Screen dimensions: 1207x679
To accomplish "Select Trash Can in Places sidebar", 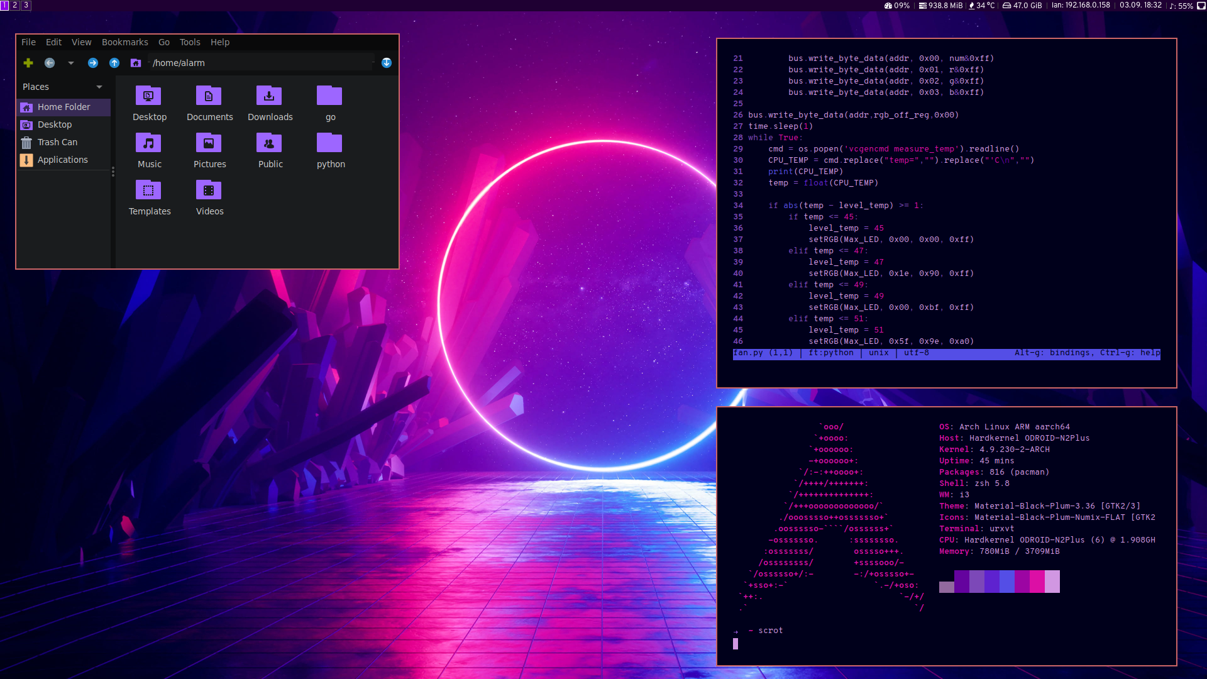I will pos(57,142).
